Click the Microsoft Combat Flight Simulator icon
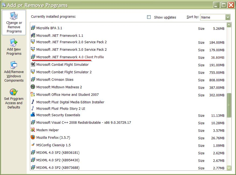This screenshot has height=175, width=236. 33,64
